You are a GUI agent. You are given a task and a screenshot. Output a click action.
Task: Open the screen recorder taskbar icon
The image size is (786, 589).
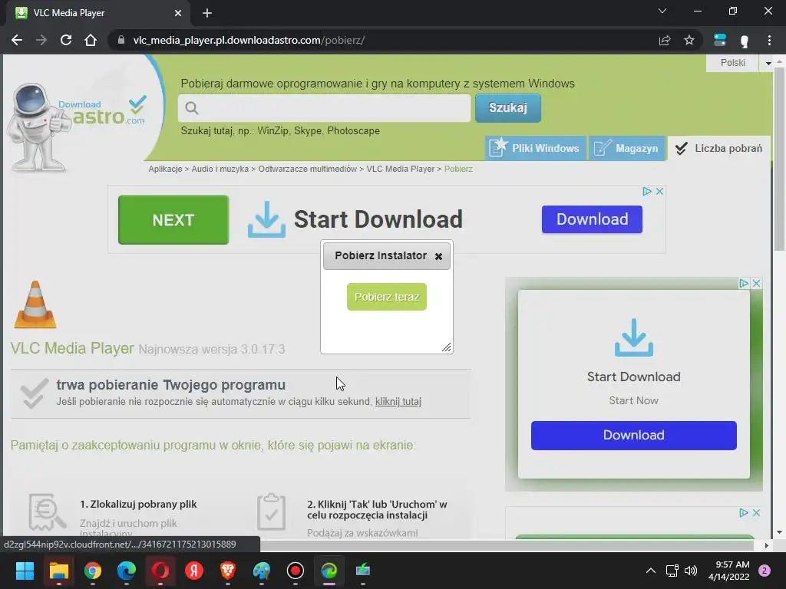point(296,571)
